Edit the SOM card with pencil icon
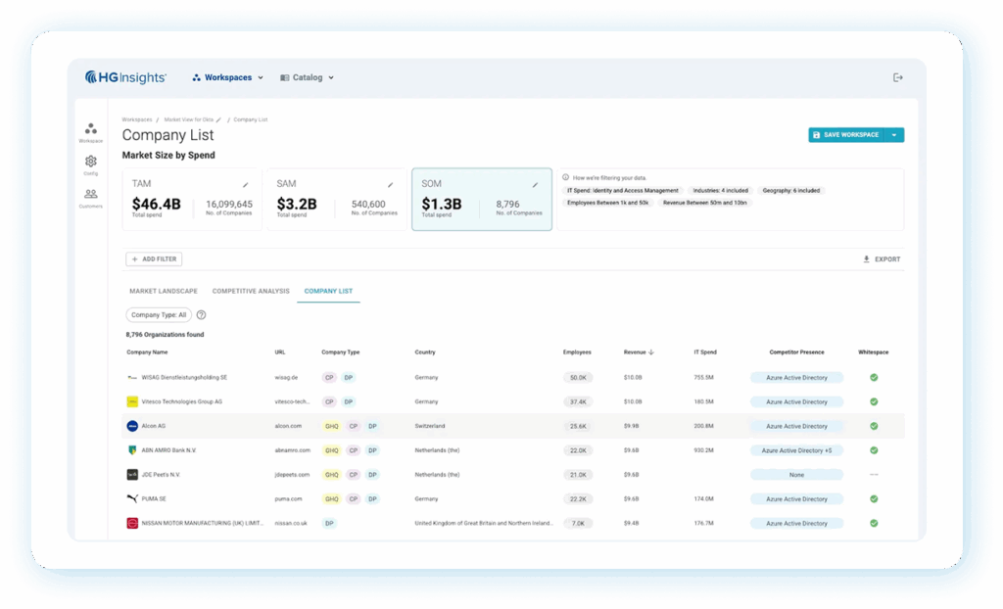Image resolution: width=1003 pixels, height=609 pixels. click(x=535, y=184)
